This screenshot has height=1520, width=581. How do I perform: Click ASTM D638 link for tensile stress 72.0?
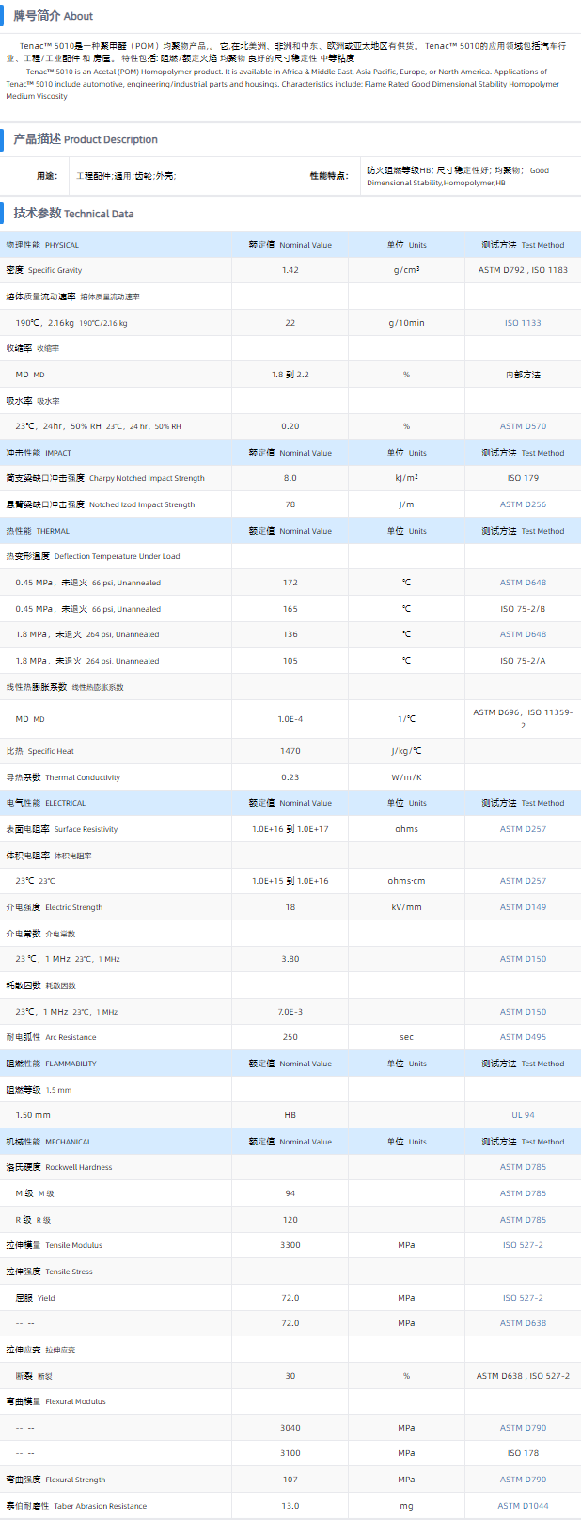pyautogui.click(x=523, y=1323)
